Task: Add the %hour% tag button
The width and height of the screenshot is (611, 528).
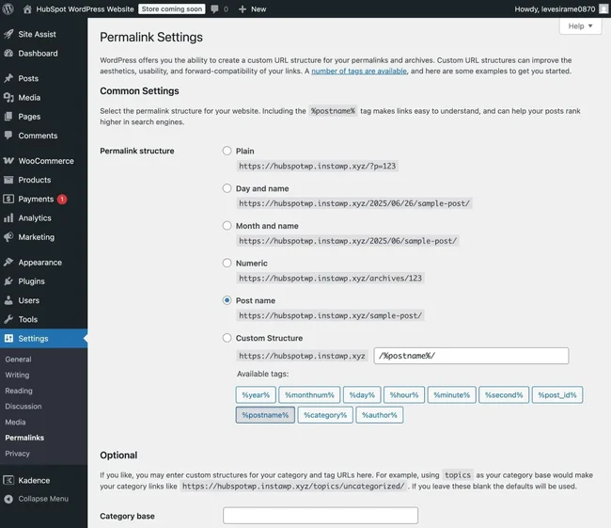Action: pos(404,395)
